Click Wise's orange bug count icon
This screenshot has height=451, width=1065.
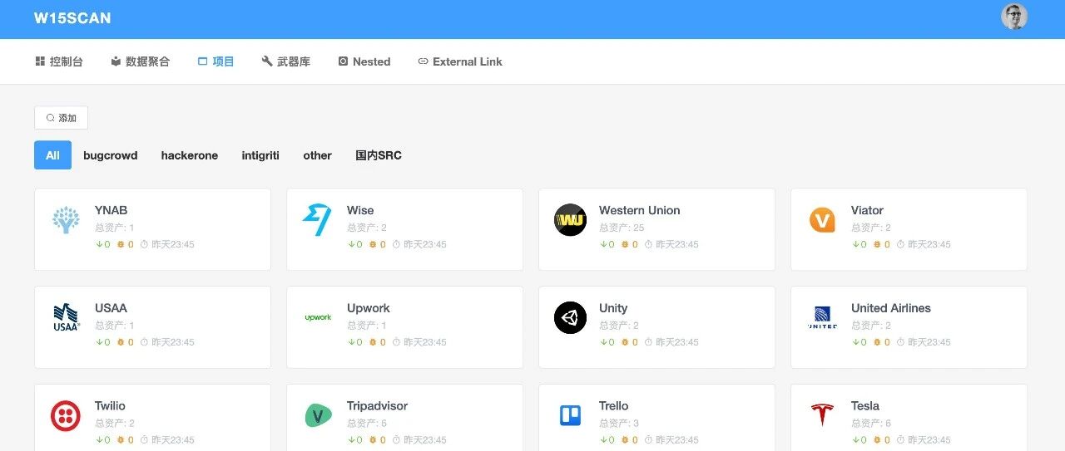coord(372,244)
